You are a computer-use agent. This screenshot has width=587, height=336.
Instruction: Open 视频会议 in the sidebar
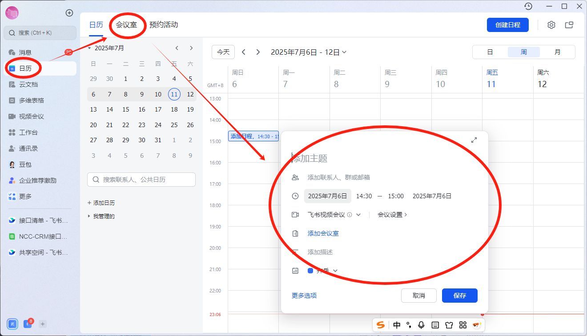click(31, 116)
